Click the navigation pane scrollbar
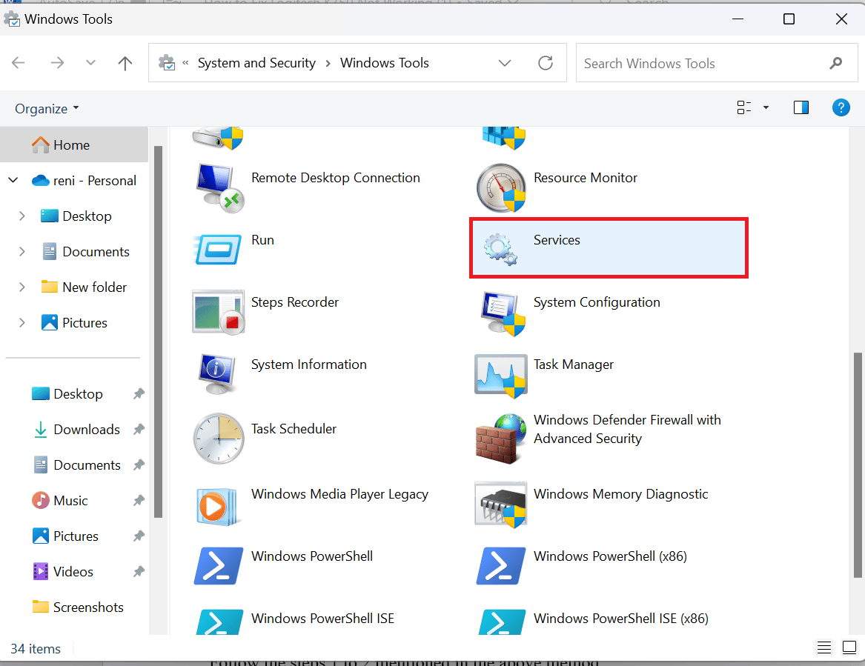Viewport: 865px width, 666px height. 159,331
